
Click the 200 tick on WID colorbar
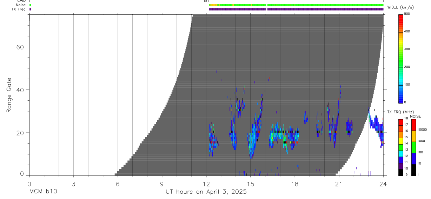[x=408, y=67]
